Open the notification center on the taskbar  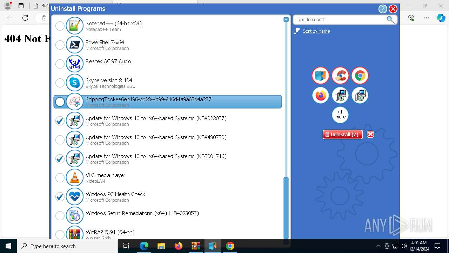[x=437, y=246]
